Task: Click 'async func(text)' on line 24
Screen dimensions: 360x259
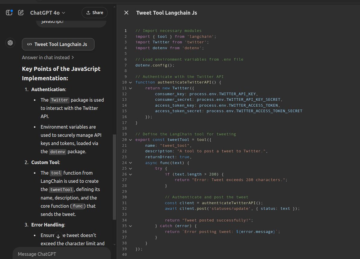Action: point(165,163)
